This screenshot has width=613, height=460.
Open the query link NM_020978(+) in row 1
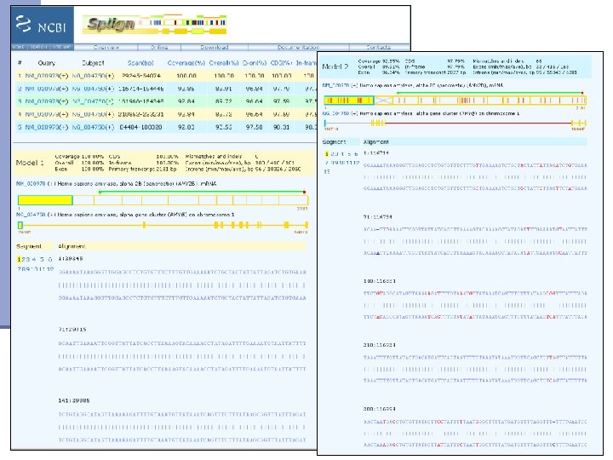[47, 76]
